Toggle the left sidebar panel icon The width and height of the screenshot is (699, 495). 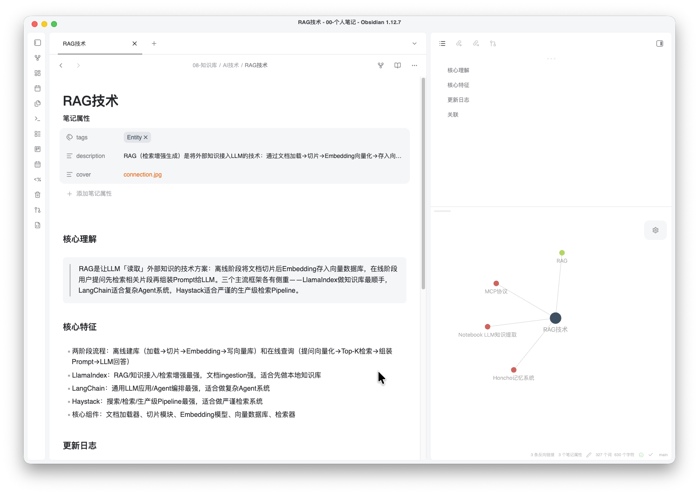(38, 43)
